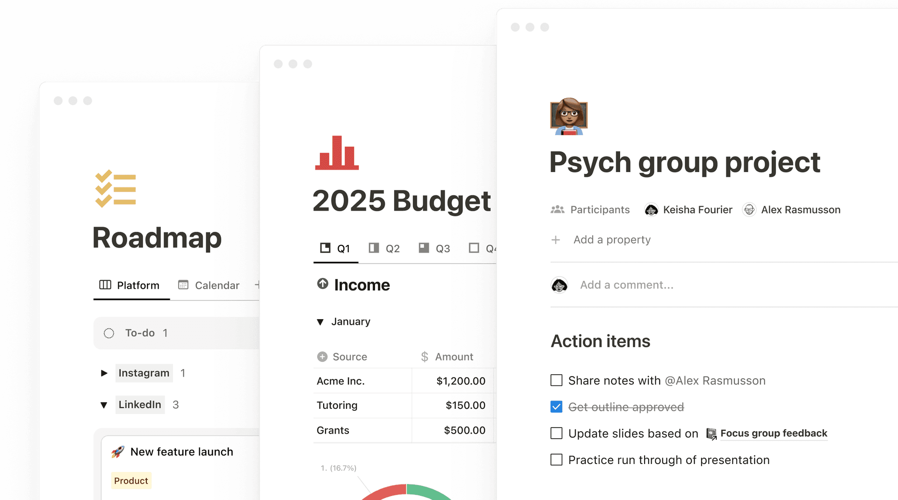898x500 pixels.
Task: Uncheck the Get outline approved checkbox
Action: 556,407
